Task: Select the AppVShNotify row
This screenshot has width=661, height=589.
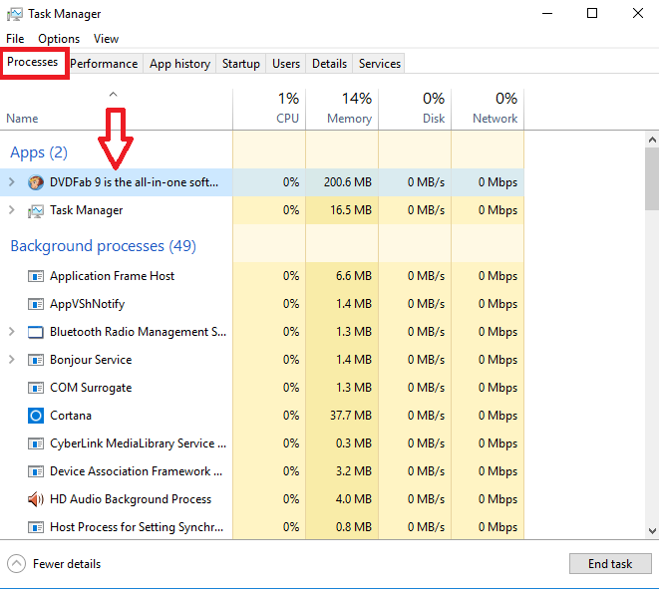Action: click(262, 304)
